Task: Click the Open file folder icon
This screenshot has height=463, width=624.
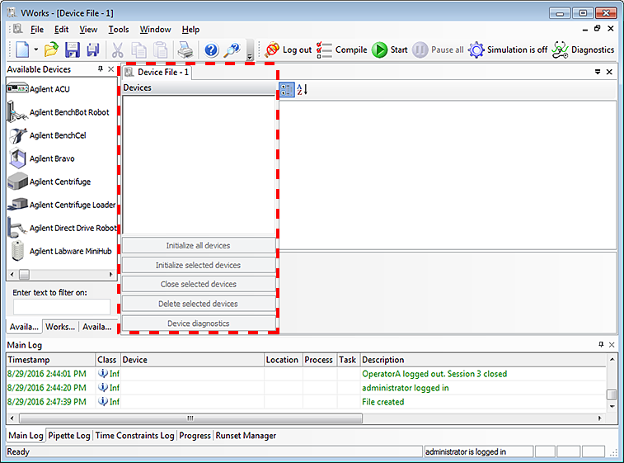Action: [x=51, y=50]
